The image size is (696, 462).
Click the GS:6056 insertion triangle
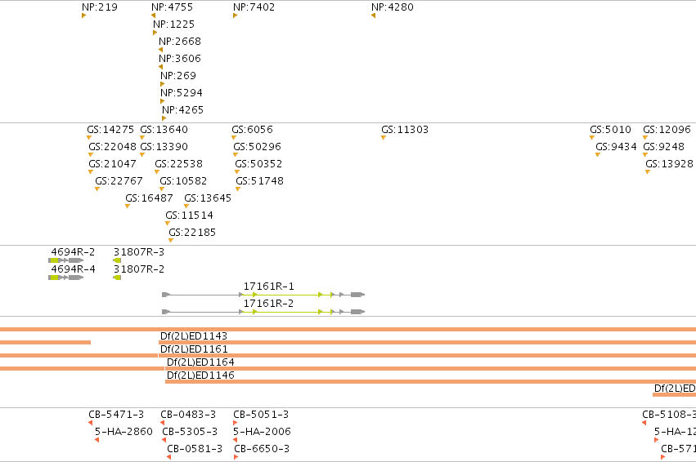click(x=234, y=138)
